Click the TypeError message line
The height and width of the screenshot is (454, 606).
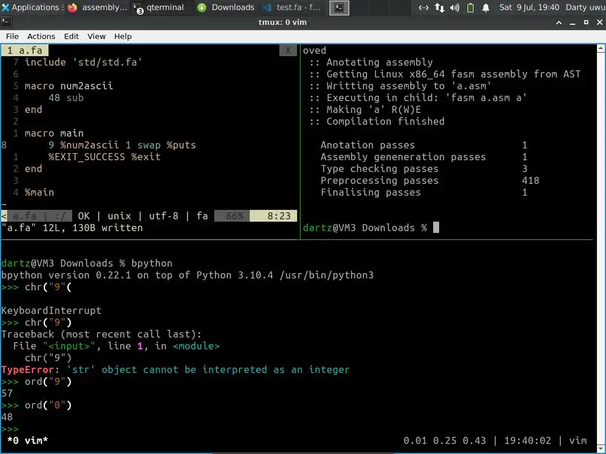(x=175, y=369)
